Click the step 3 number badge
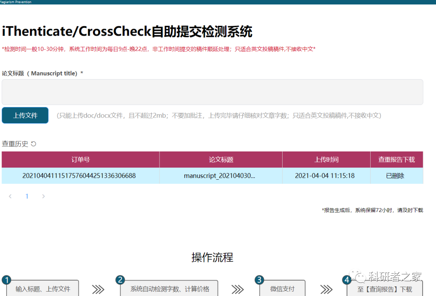The image size is (436, 296). 260,280
